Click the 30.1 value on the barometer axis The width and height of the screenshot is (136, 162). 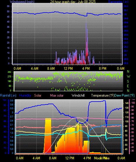126,10
